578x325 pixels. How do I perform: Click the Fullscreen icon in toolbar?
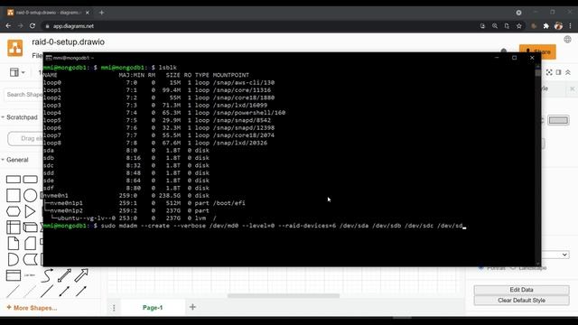click(x=549, y=72)
